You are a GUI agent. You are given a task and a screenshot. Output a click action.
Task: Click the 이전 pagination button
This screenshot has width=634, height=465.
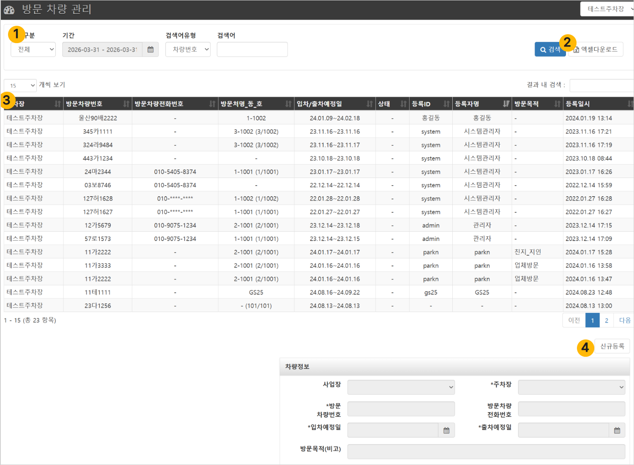point(574,320)
